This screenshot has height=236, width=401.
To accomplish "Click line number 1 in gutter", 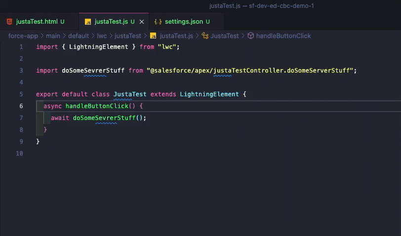I will (21, 47).
